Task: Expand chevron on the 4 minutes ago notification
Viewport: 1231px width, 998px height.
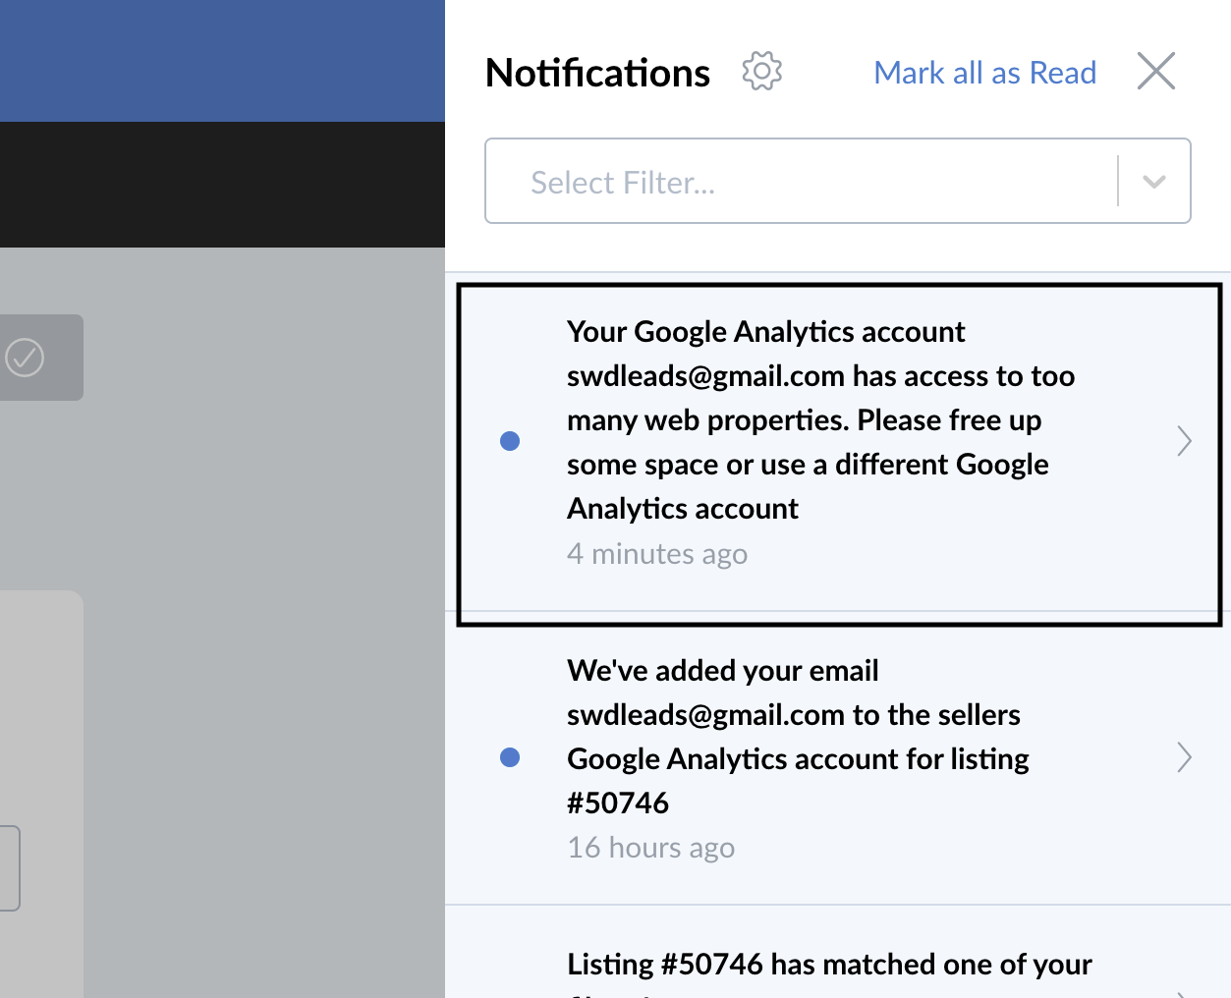Action: (x=1184, y=441)
